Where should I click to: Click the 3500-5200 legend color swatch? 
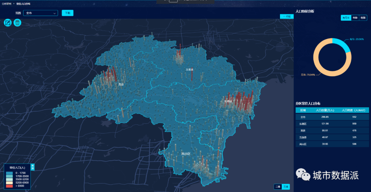pyautogui.click(x=10, y=180)
